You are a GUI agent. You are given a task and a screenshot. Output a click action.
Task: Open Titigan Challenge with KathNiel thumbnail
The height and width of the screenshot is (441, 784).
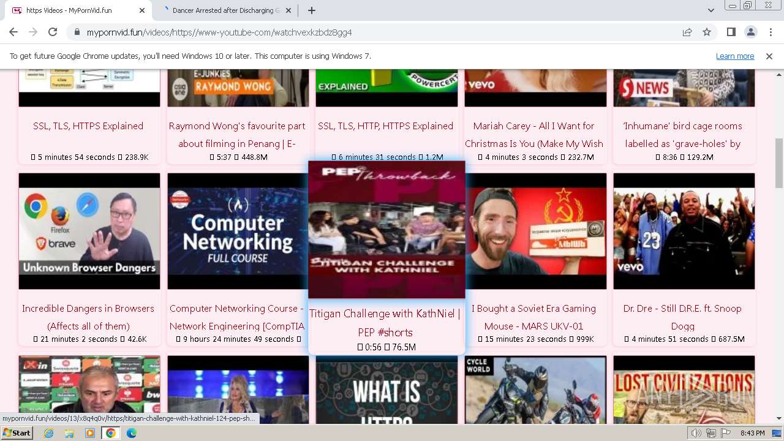pyautogui.click(x=386, y=230)
